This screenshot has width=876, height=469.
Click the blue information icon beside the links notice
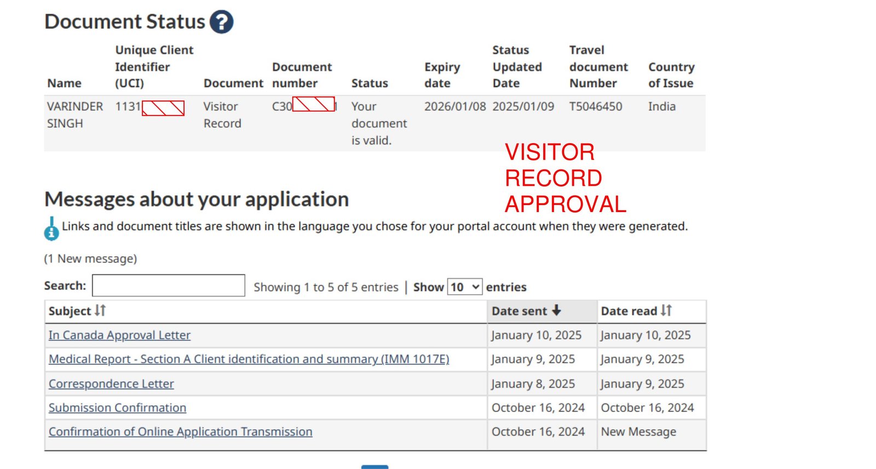pos(51,232)
